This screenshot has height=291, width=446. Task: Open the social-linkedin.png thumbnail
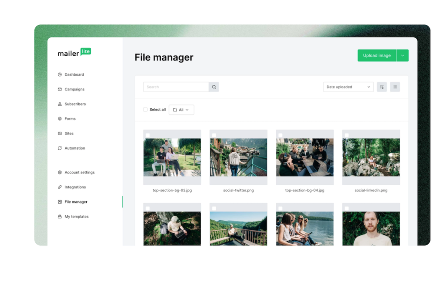point(371,157)
